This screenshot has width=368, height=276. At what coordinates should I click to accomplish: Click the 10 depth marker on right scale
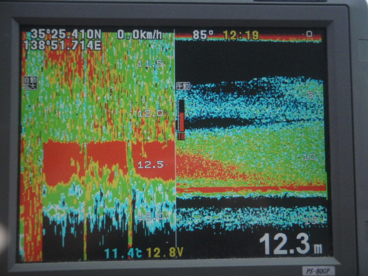click(309, 157)
